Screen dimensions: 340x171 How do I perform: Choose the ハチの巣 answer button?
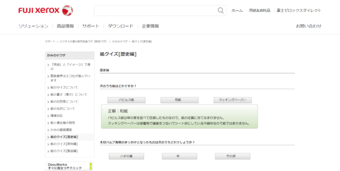(126, 156)
